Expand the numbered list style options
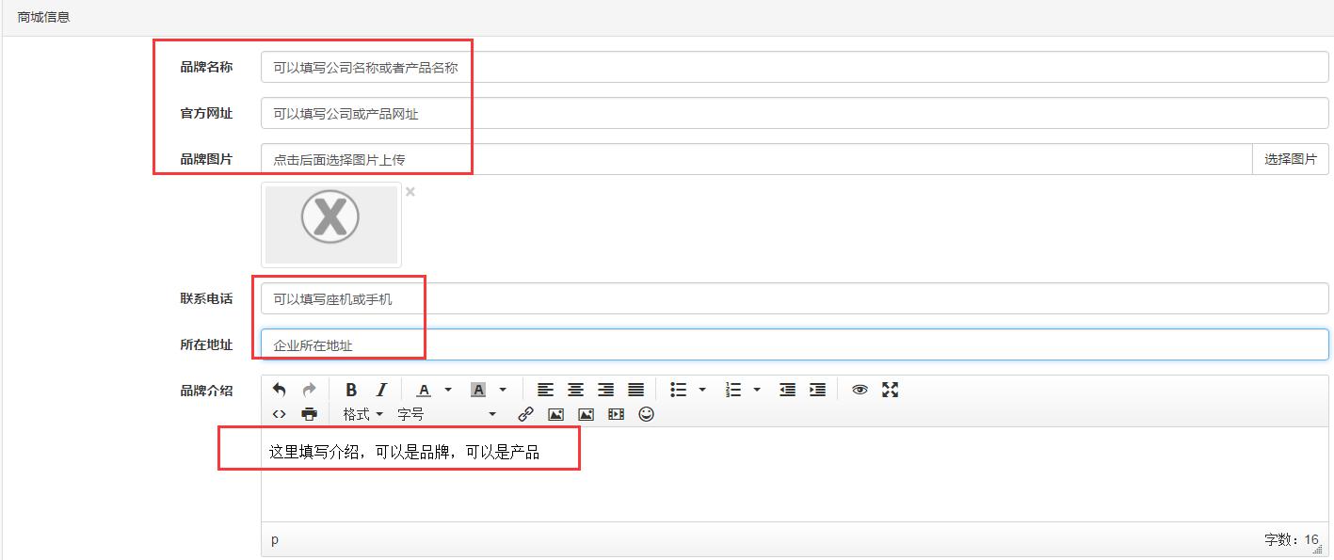 [754, 390]
